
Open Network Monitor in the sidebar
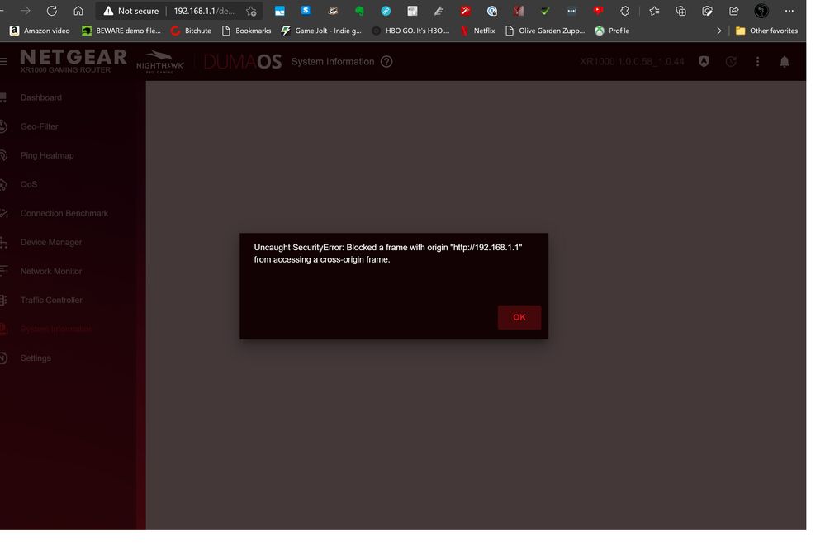tap(51, 271)
